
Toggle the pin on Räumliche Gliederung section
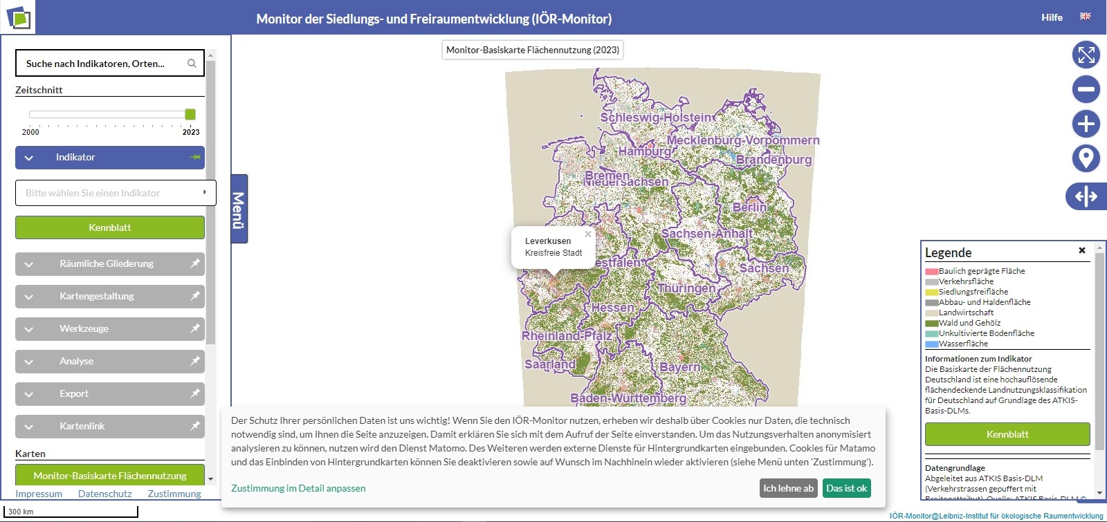tap(195, 263)
